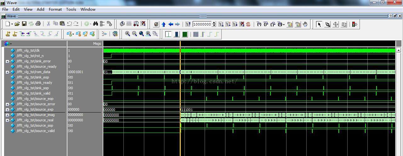Activate Select mode arrow pointer
This screenshot has width=403, height=156.
point(319,24)
